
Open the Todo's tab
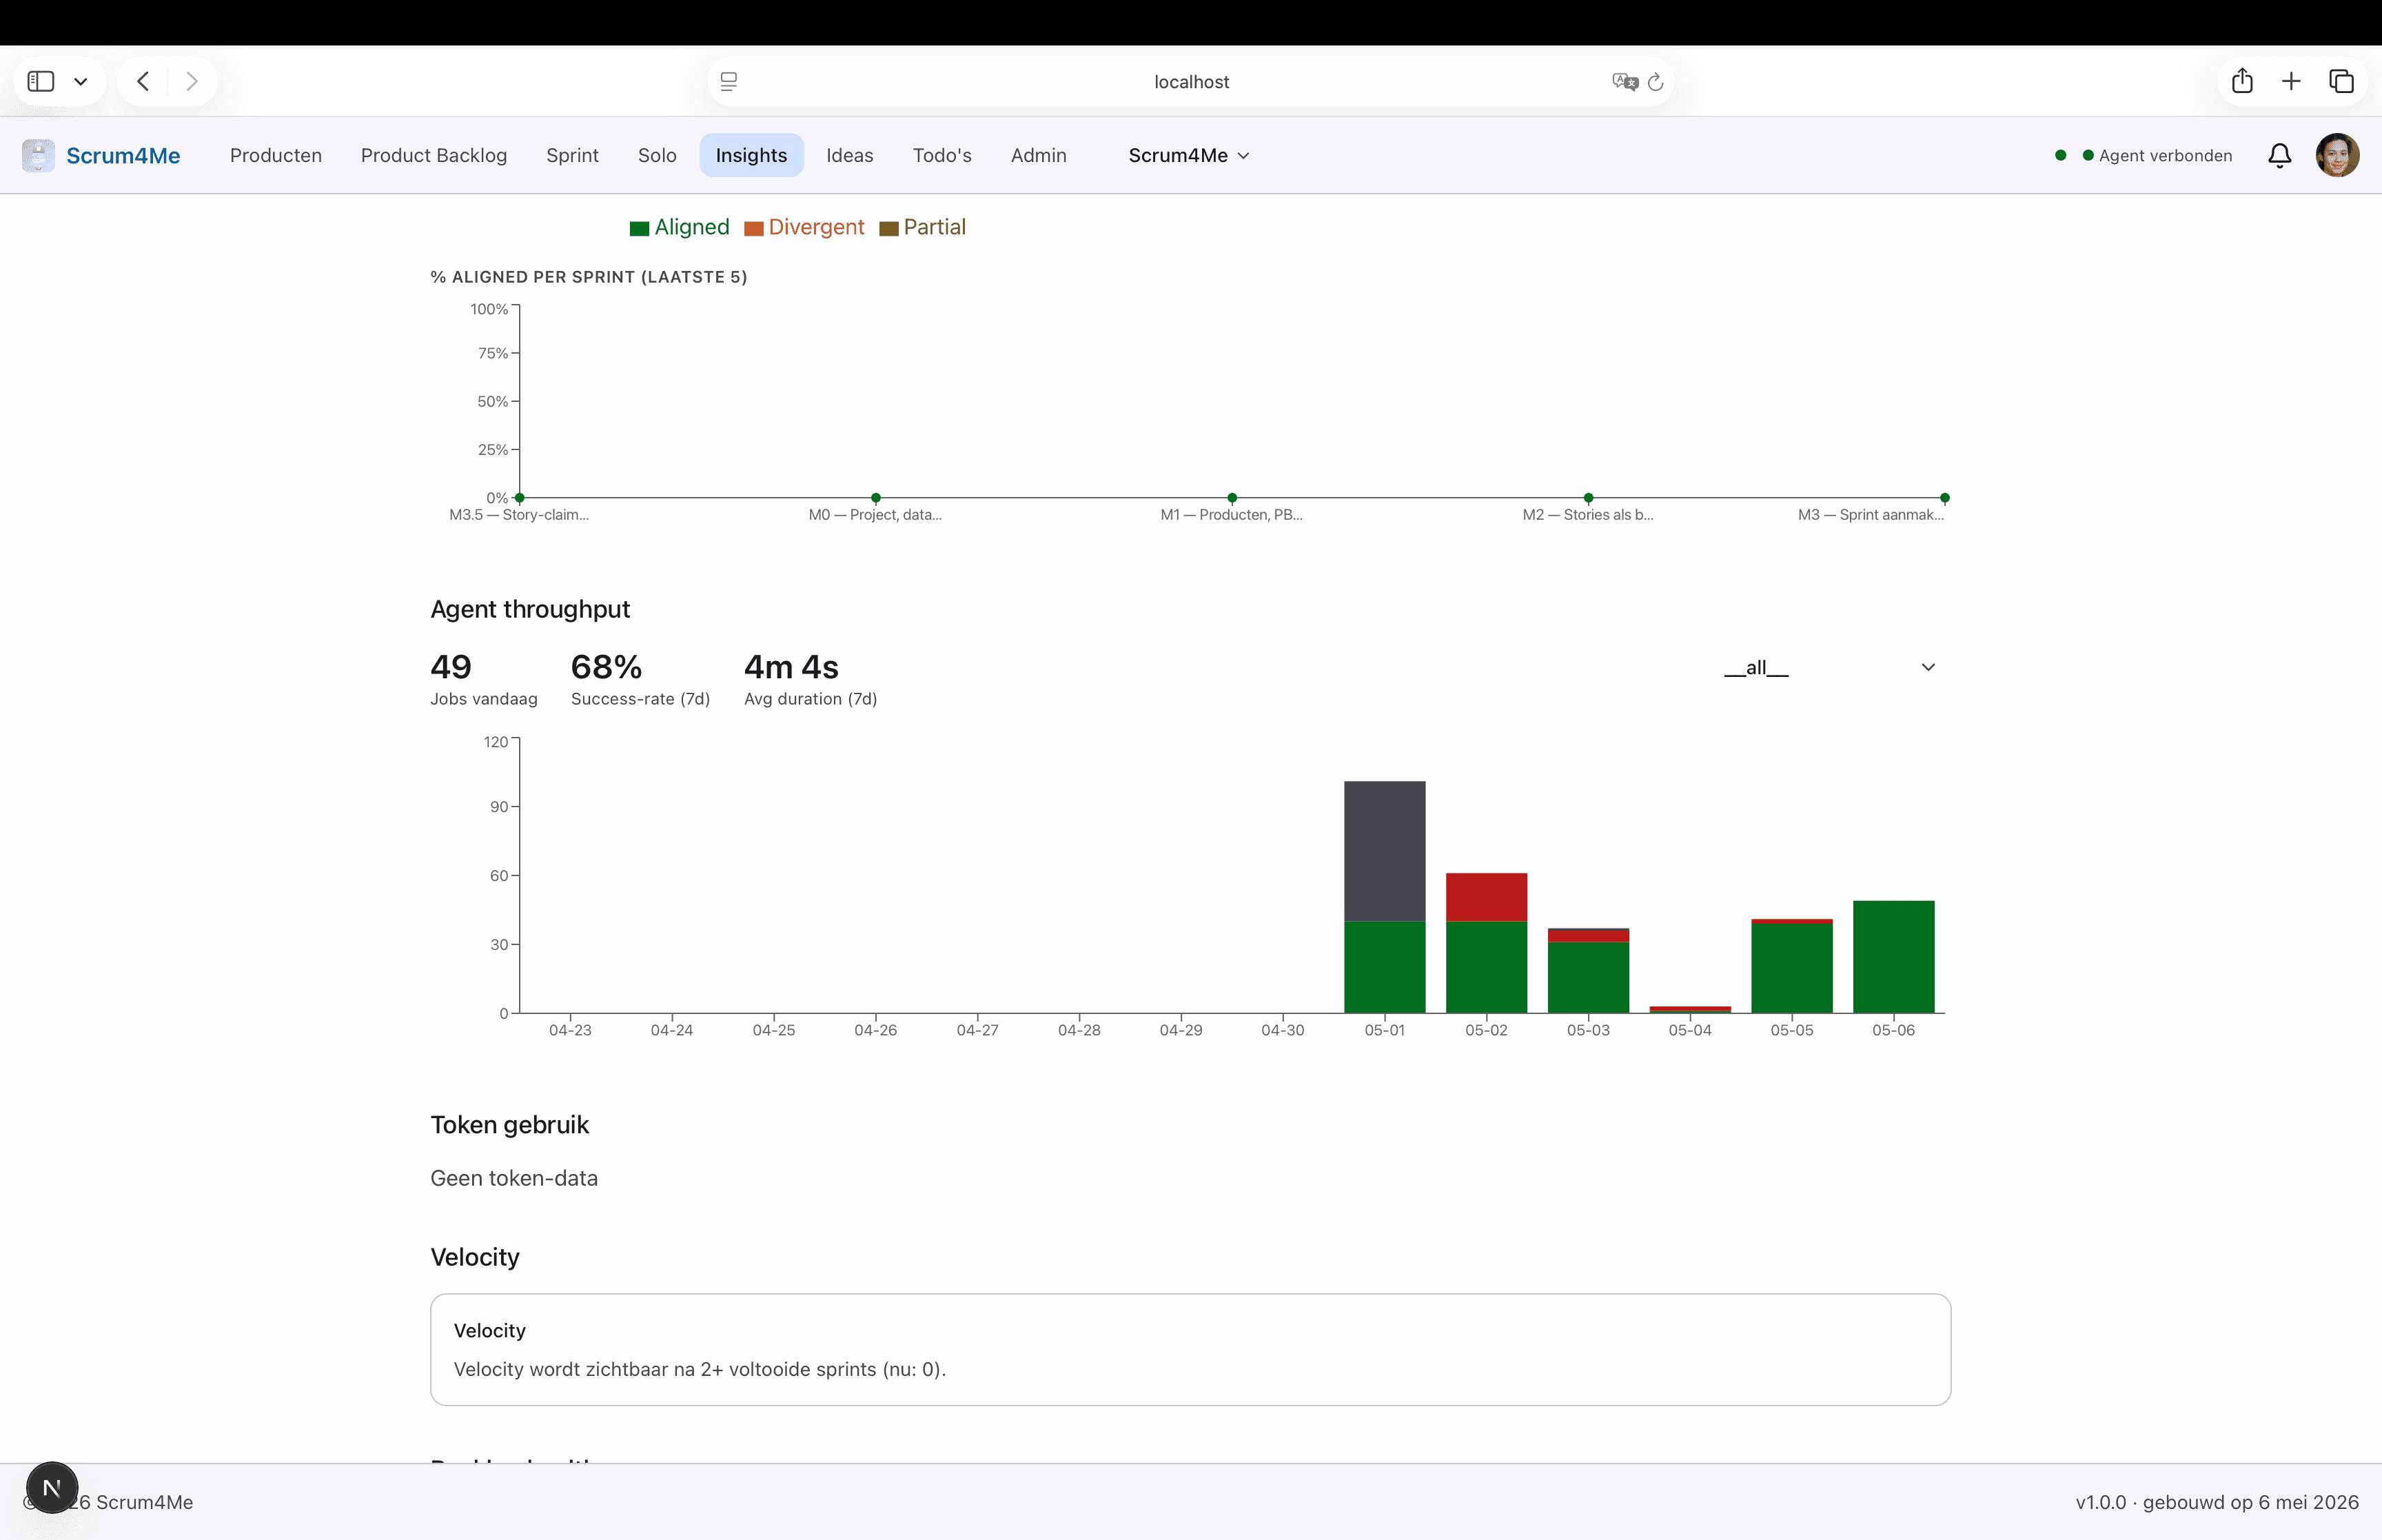pos(941,155)
